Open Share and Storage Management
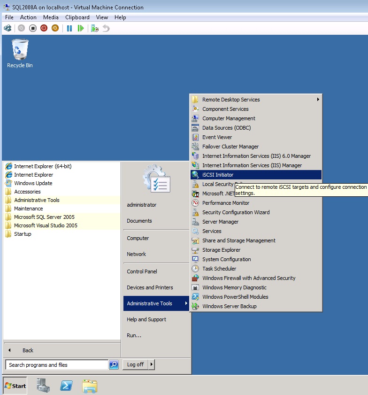368x395 pixels. click(256, 240)
